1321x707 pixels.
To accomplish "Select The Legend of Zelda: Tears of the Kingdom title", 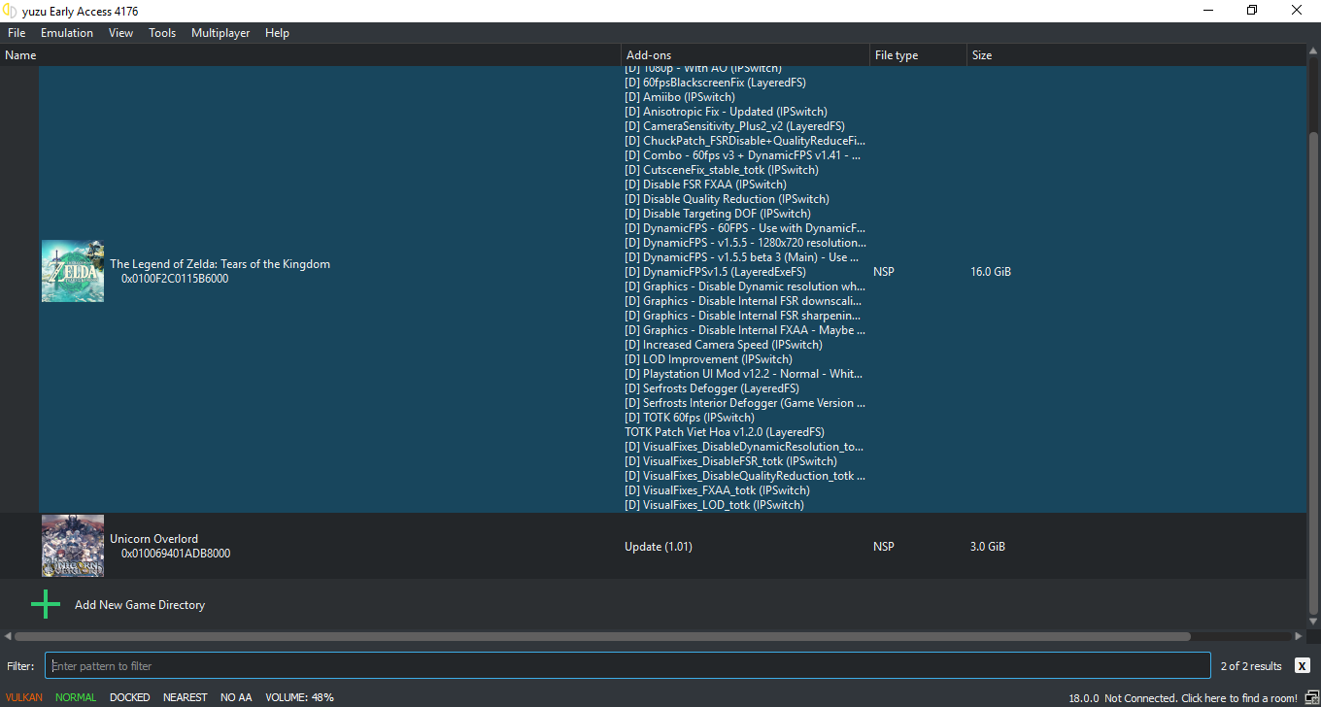I will click(x=220, y=264).
